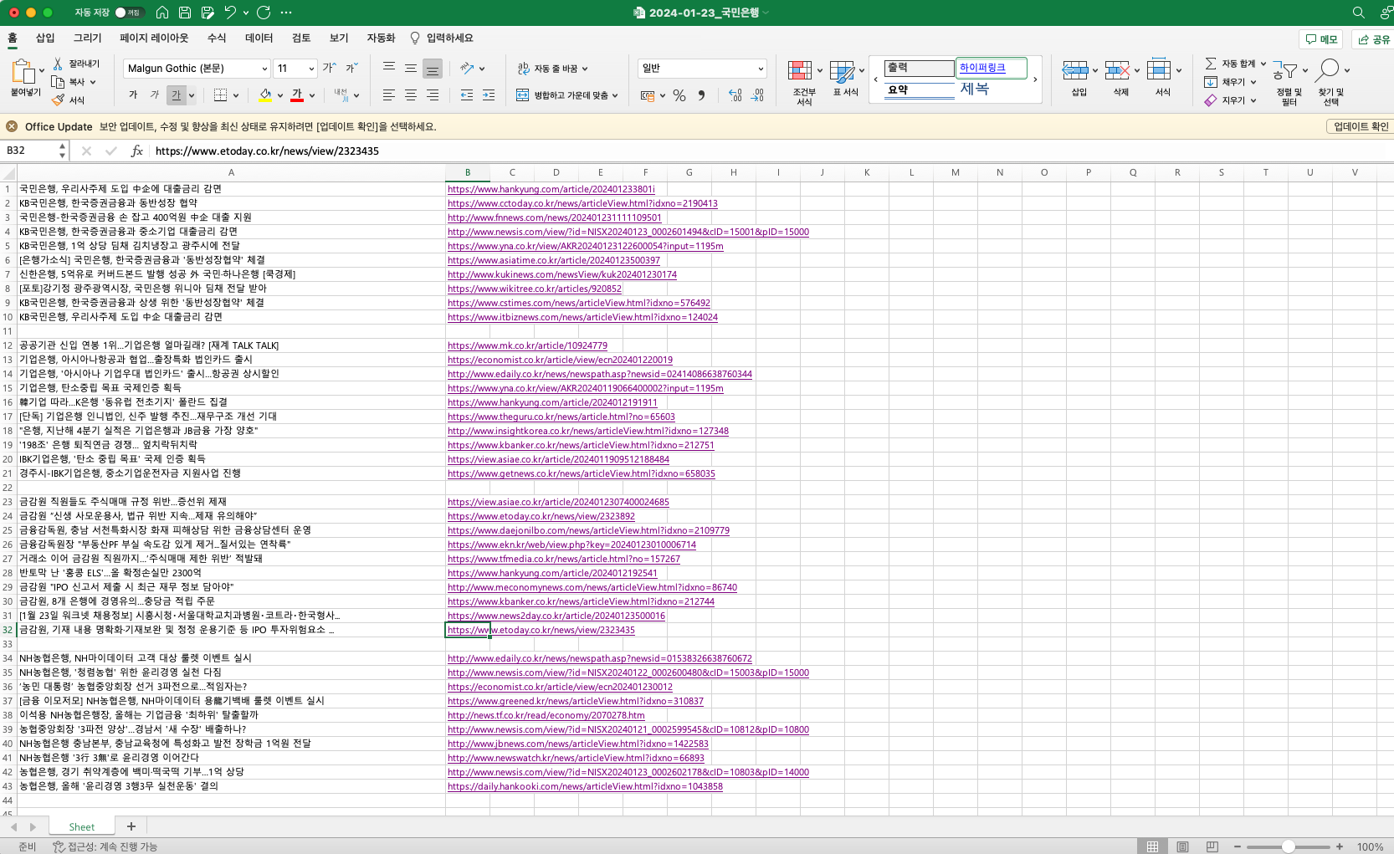
Task: Click the 삽입 insert cells icon
Action: pos(1075,70)
